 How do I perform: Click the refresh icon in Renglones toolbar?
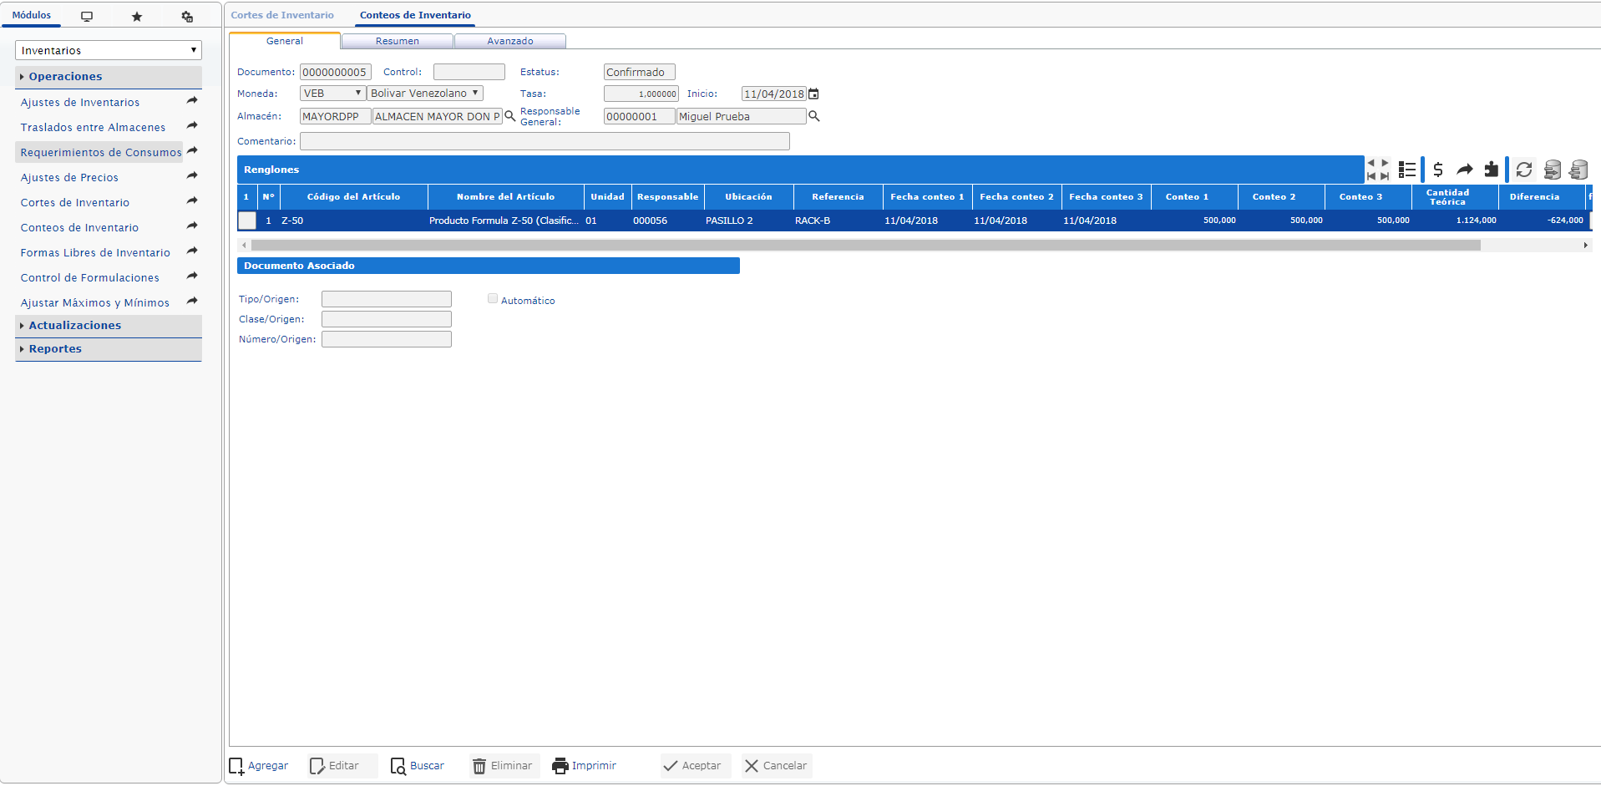tap(1524, 170)
